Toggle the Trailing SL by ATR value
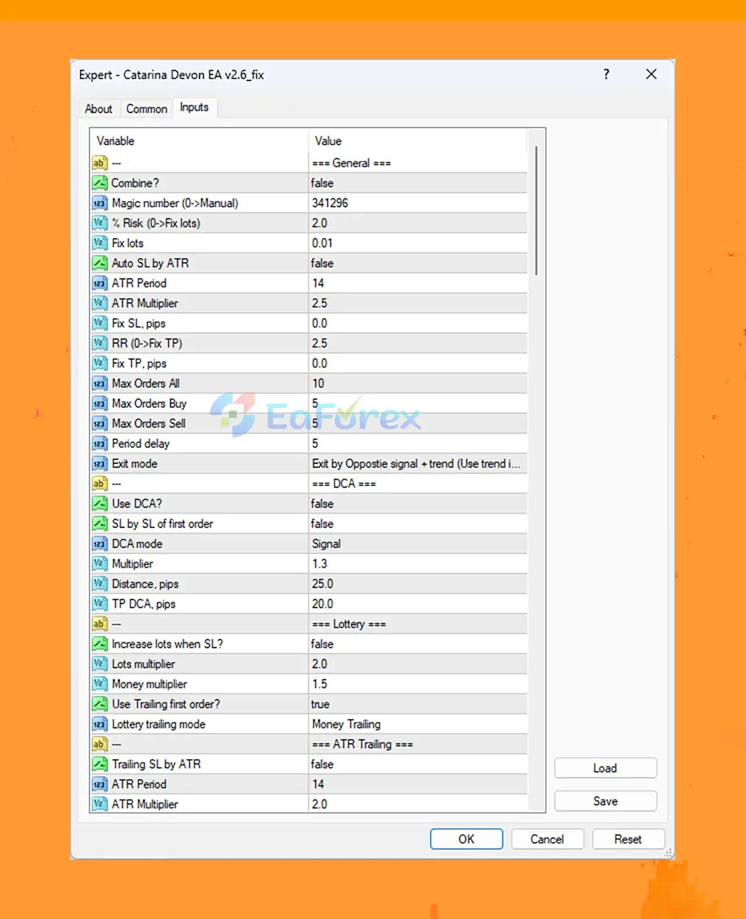Screen dimensions: 746x919 pyautogui.click(x=417, y=764)
